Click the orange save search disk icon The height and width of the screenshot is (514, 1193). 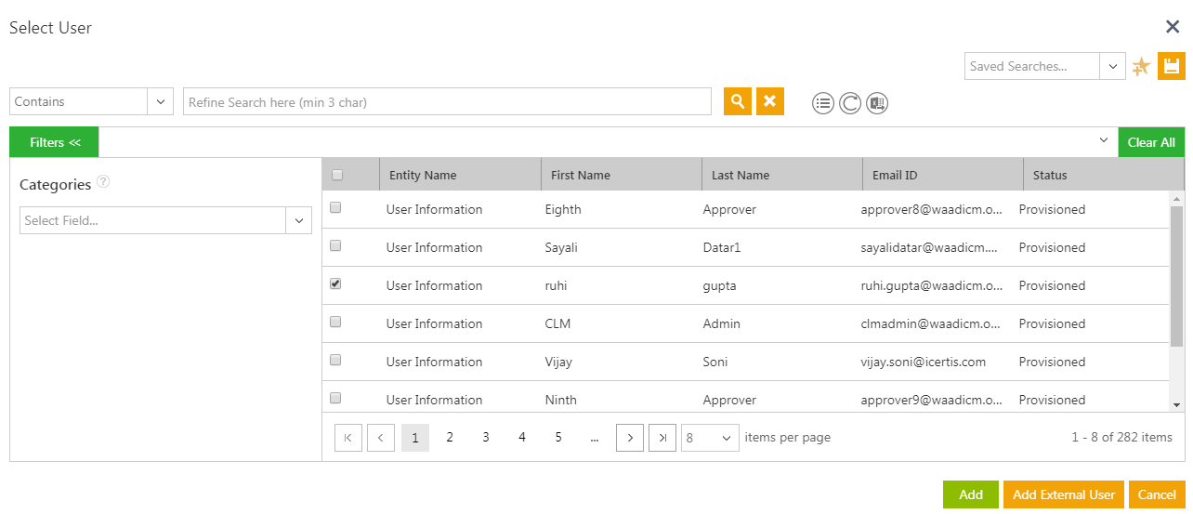click(1172, 66)
